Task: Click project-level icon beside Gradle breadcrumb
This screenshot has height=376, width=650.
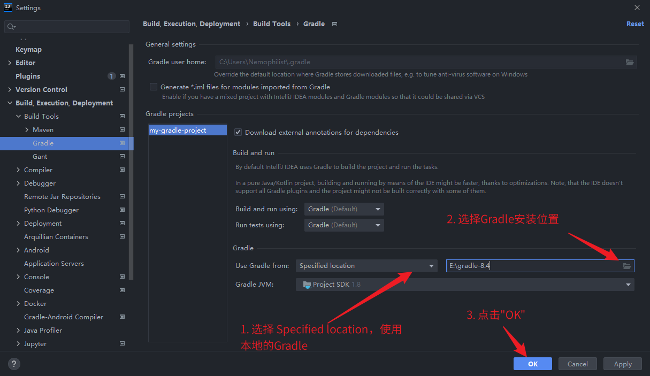Action: click(x=335, y=24)
